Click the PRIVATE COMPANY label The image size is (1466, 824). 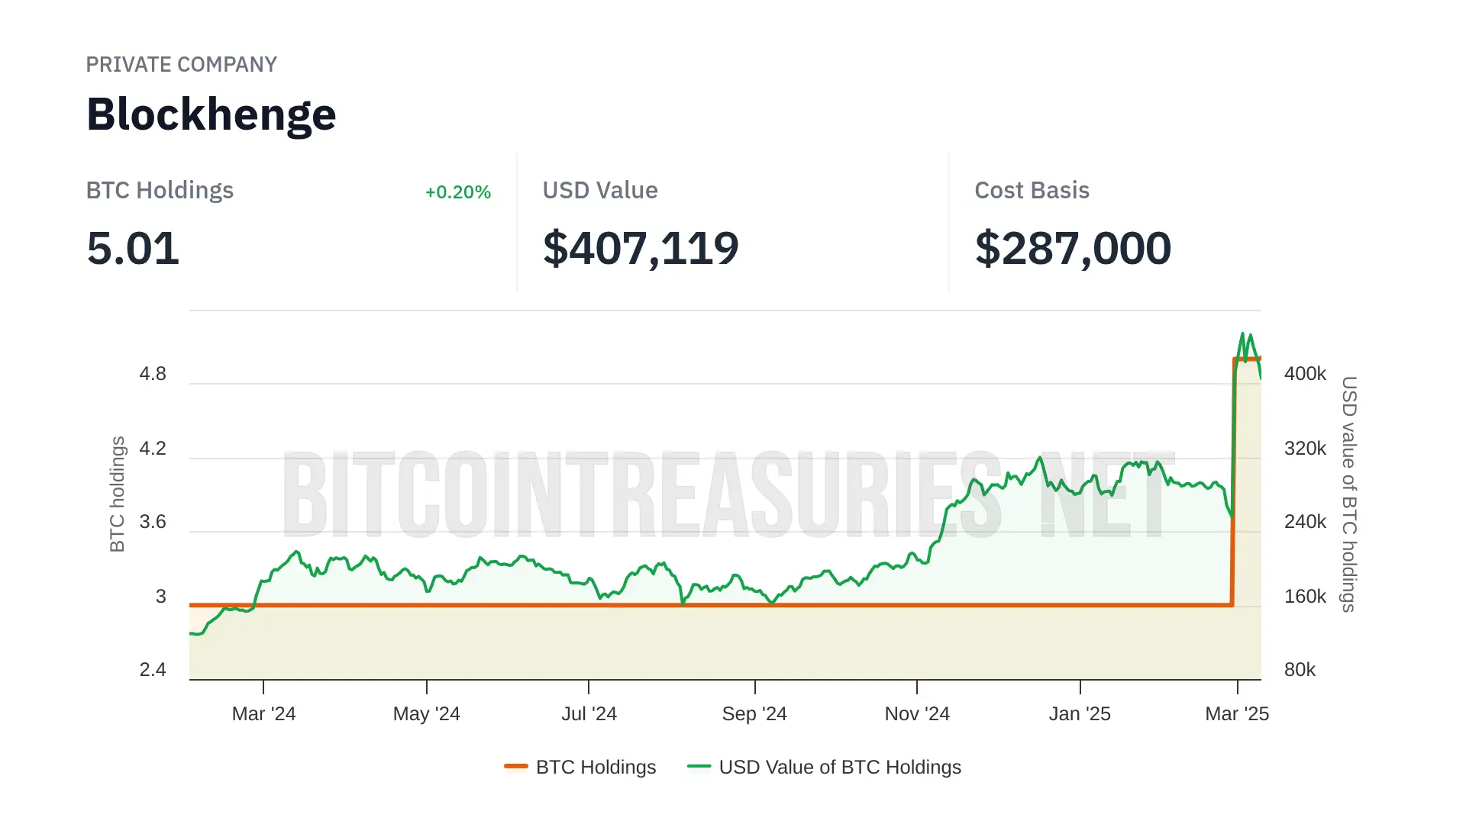[181, 65]
